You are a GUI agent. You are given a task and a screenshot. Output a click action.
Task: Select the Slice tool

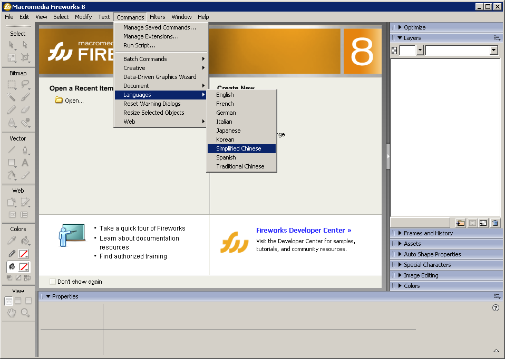25,202
